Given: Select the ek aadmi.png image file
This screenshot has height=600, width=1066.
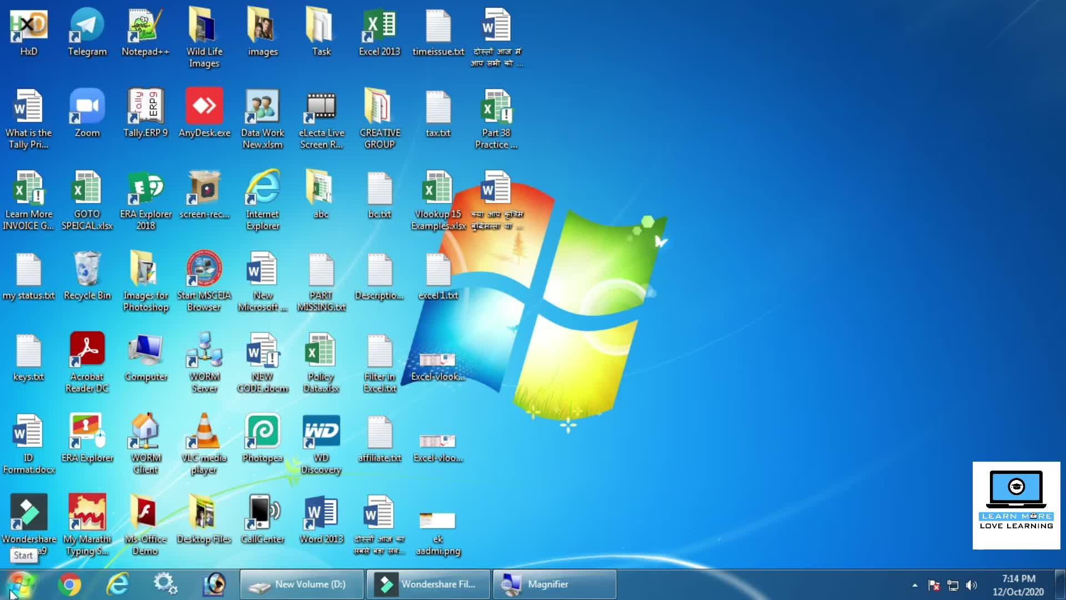Looking at the screenshot, I should point(438,533).
